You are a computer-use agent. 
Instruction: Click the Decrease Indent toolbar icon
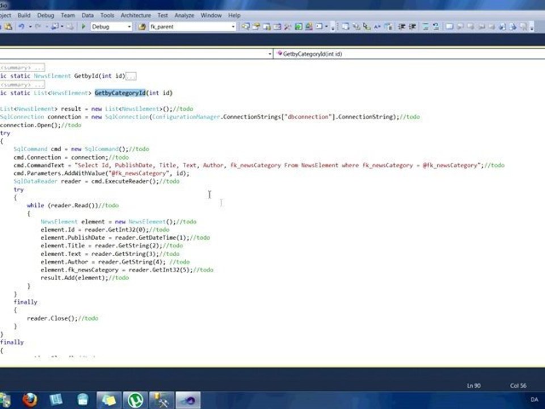(x=402, y=27)
